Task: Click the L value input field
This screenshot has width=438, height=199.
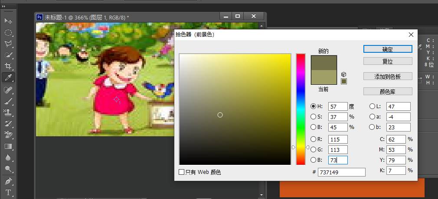Action: click(399, 106)
